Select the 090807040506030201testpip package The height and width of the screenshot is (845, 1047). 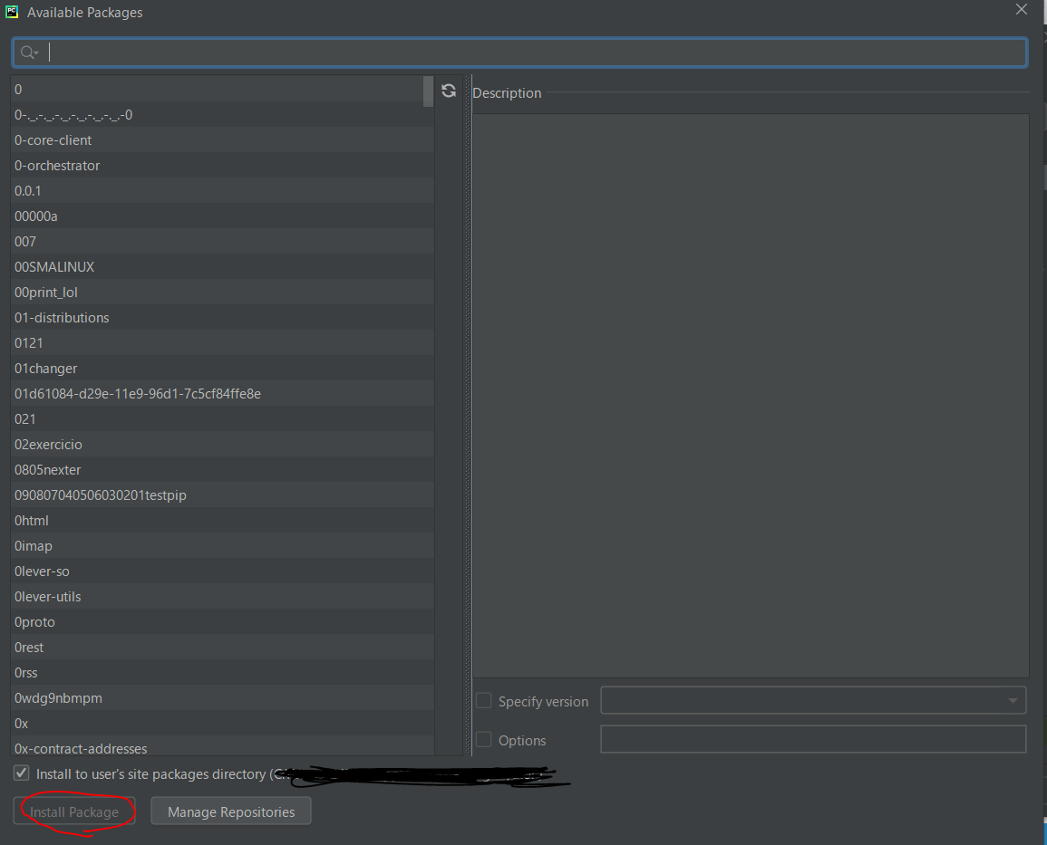222,495
